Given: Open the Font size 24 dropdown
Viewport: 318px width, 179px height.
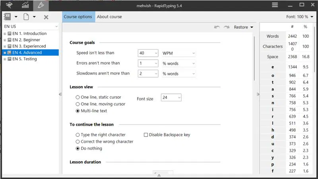Looking at the screenshot, I should click(x=171, y=97).
